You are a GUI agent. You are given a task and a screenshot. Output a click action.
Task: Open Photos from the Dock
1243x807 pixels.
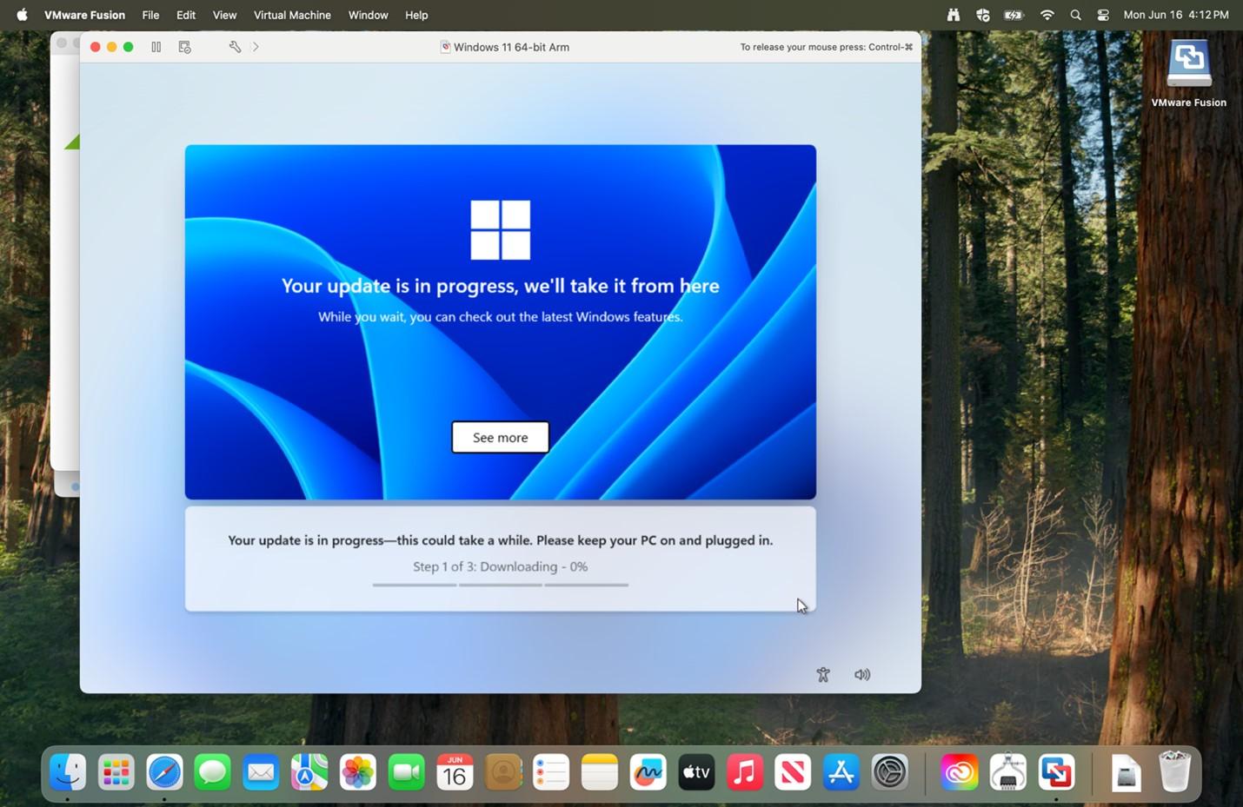pyautogui.click(x=358, y=772)
